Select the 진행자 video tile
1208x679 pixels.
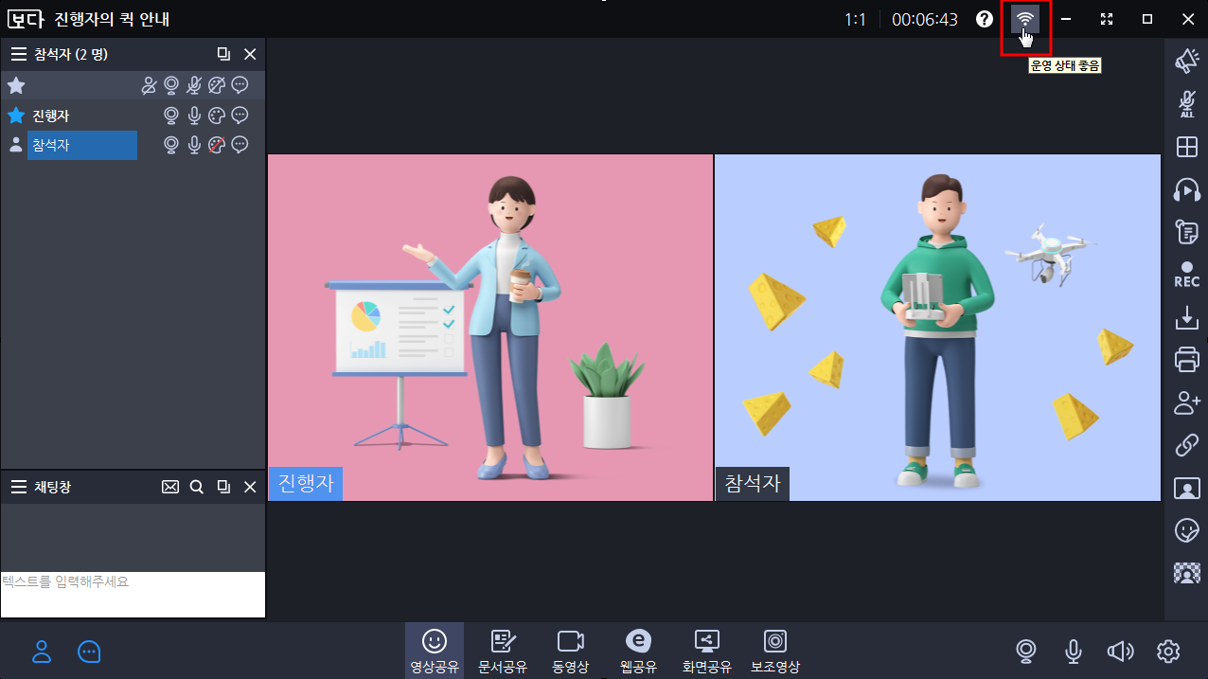[x=490, y=328]
